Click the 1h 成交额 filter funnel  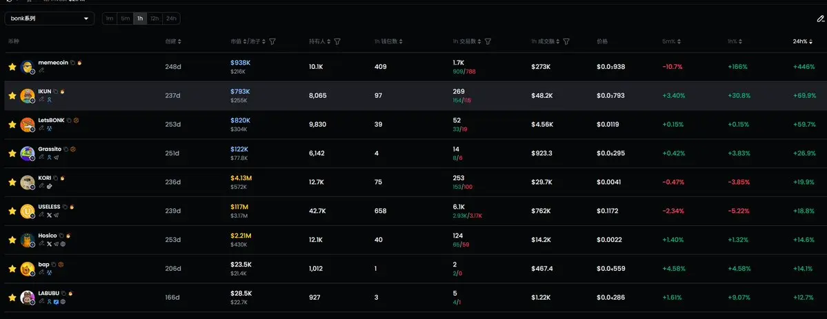tap(566, 41)
